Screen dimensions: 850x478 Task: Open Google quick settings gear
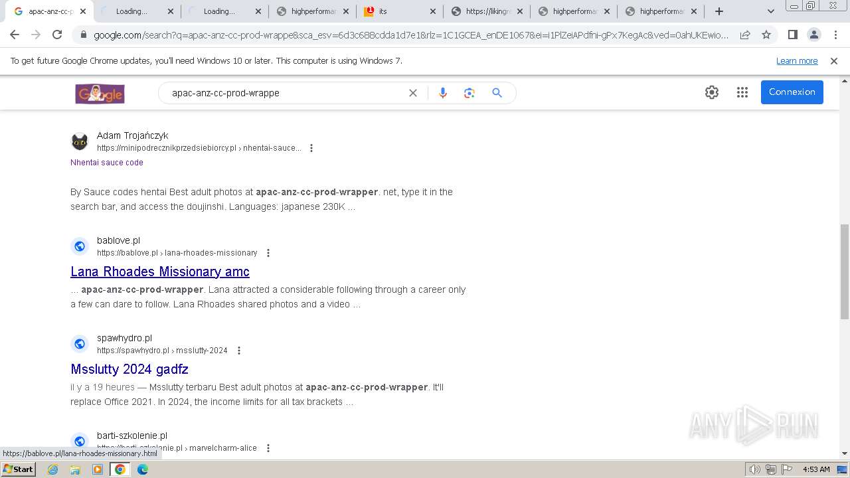tap(712, 92)
